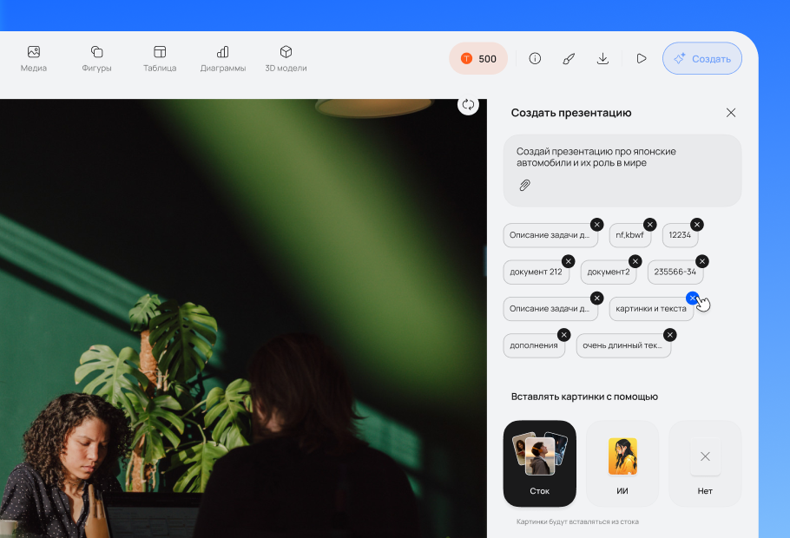Select Нет image source option
The image size is (790, 538).
[x=705, y=463]
